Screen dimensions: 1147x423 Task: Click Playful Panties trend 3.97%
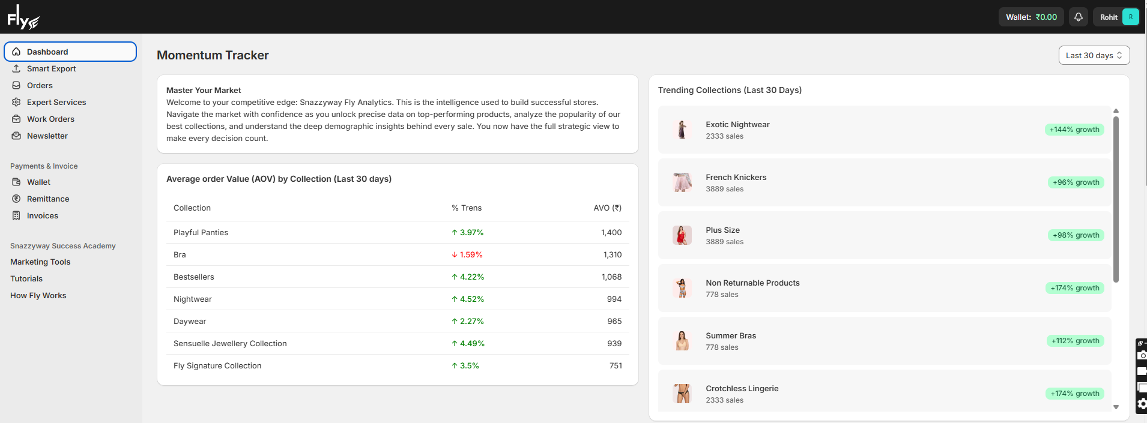click(468, 232)
